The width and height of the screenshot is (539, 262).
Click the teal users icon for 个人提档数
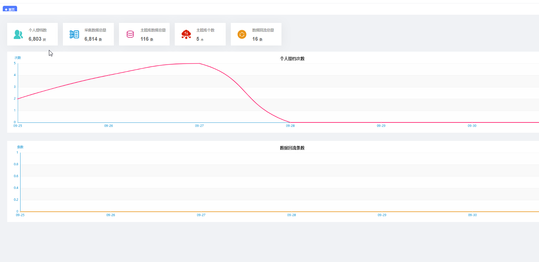pyautogui.click(x=18, y=34)
